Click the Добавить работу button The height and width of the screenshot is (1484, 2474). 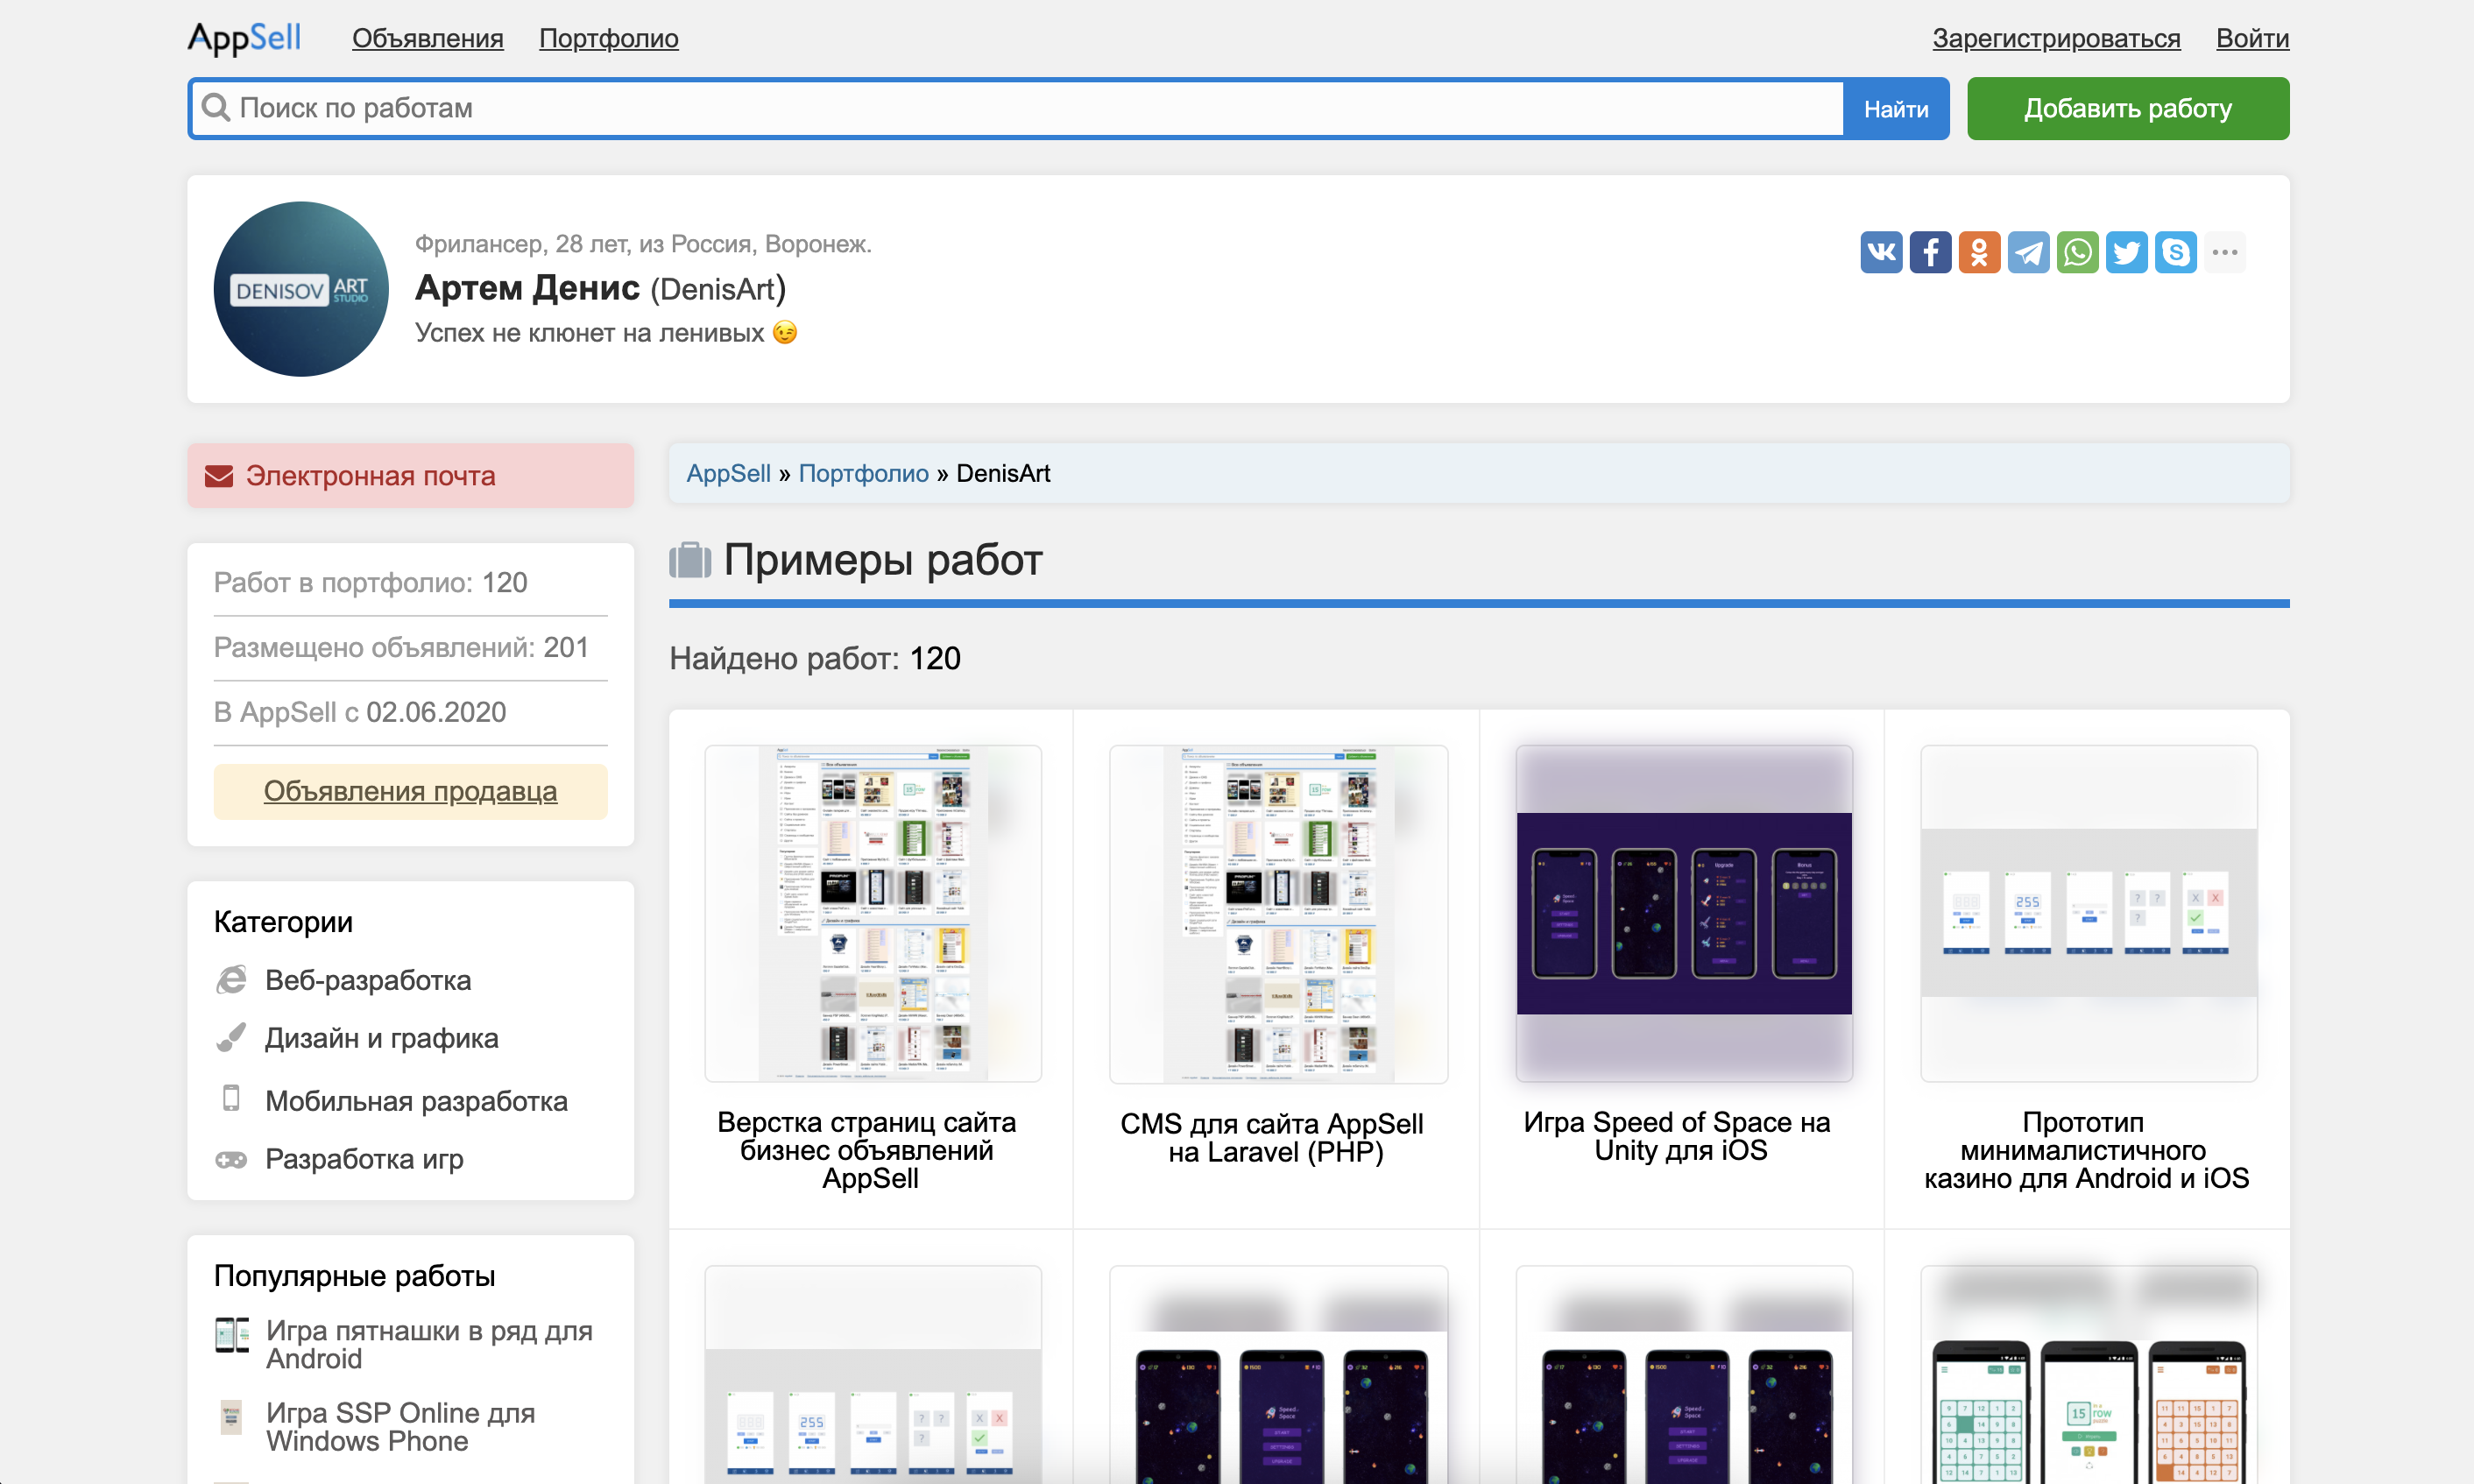(2127, 108)
